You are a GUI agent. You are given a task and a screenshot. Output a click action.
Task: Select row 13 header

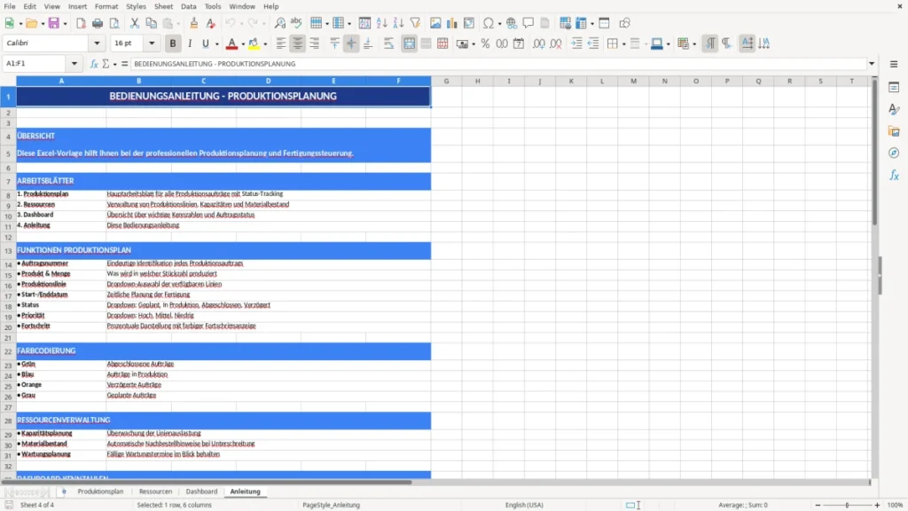[8, 251]
